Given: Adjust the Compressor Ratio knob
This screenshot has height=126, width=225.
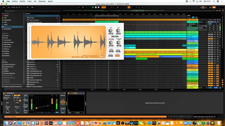Looking at the screenshot, I should [x=26, y=97].
